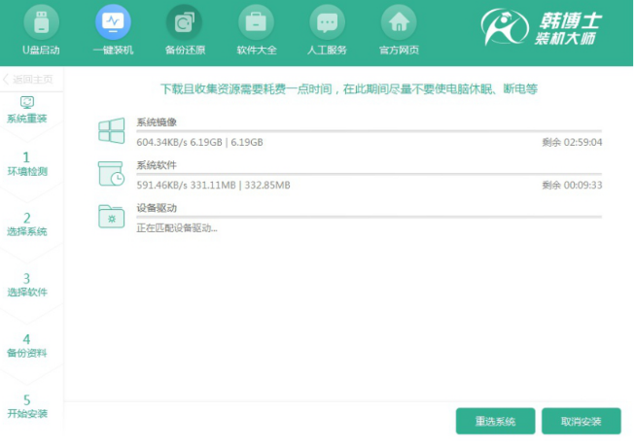Click the 设备驱动 folder icon
Image resolution: width=635 pixels, height=448 pixels.
[x=112, y=217]
